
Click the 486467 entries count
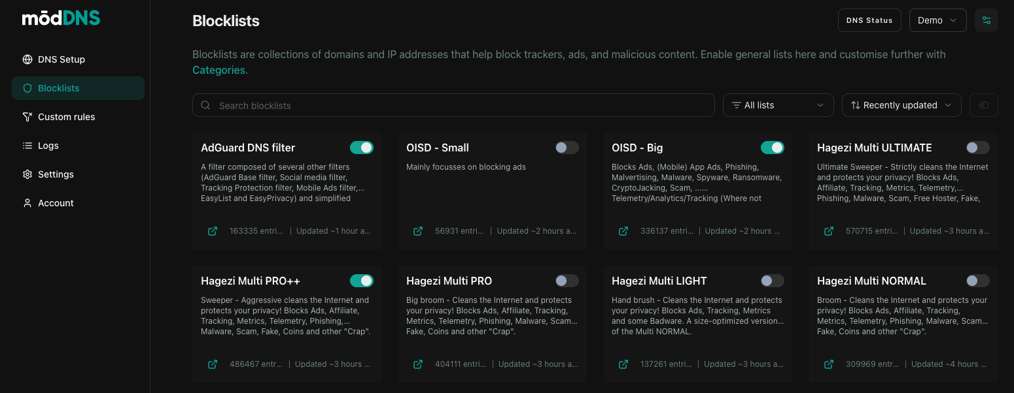point(256,364)
